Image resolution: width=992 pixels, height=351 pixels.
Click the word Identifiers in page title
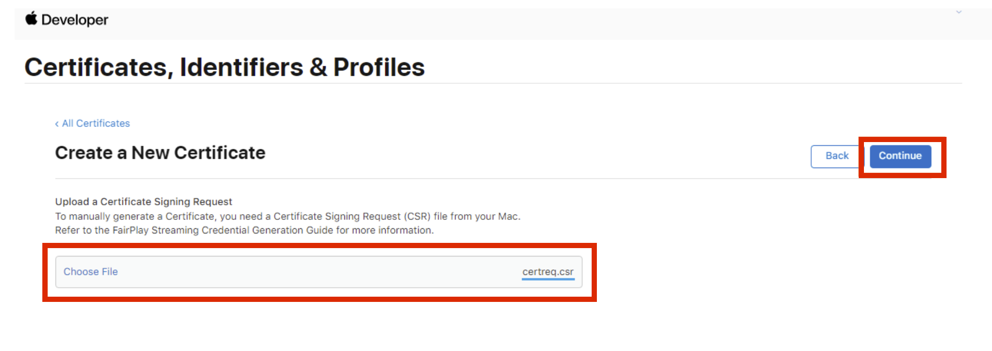click(x=241, y=67)
